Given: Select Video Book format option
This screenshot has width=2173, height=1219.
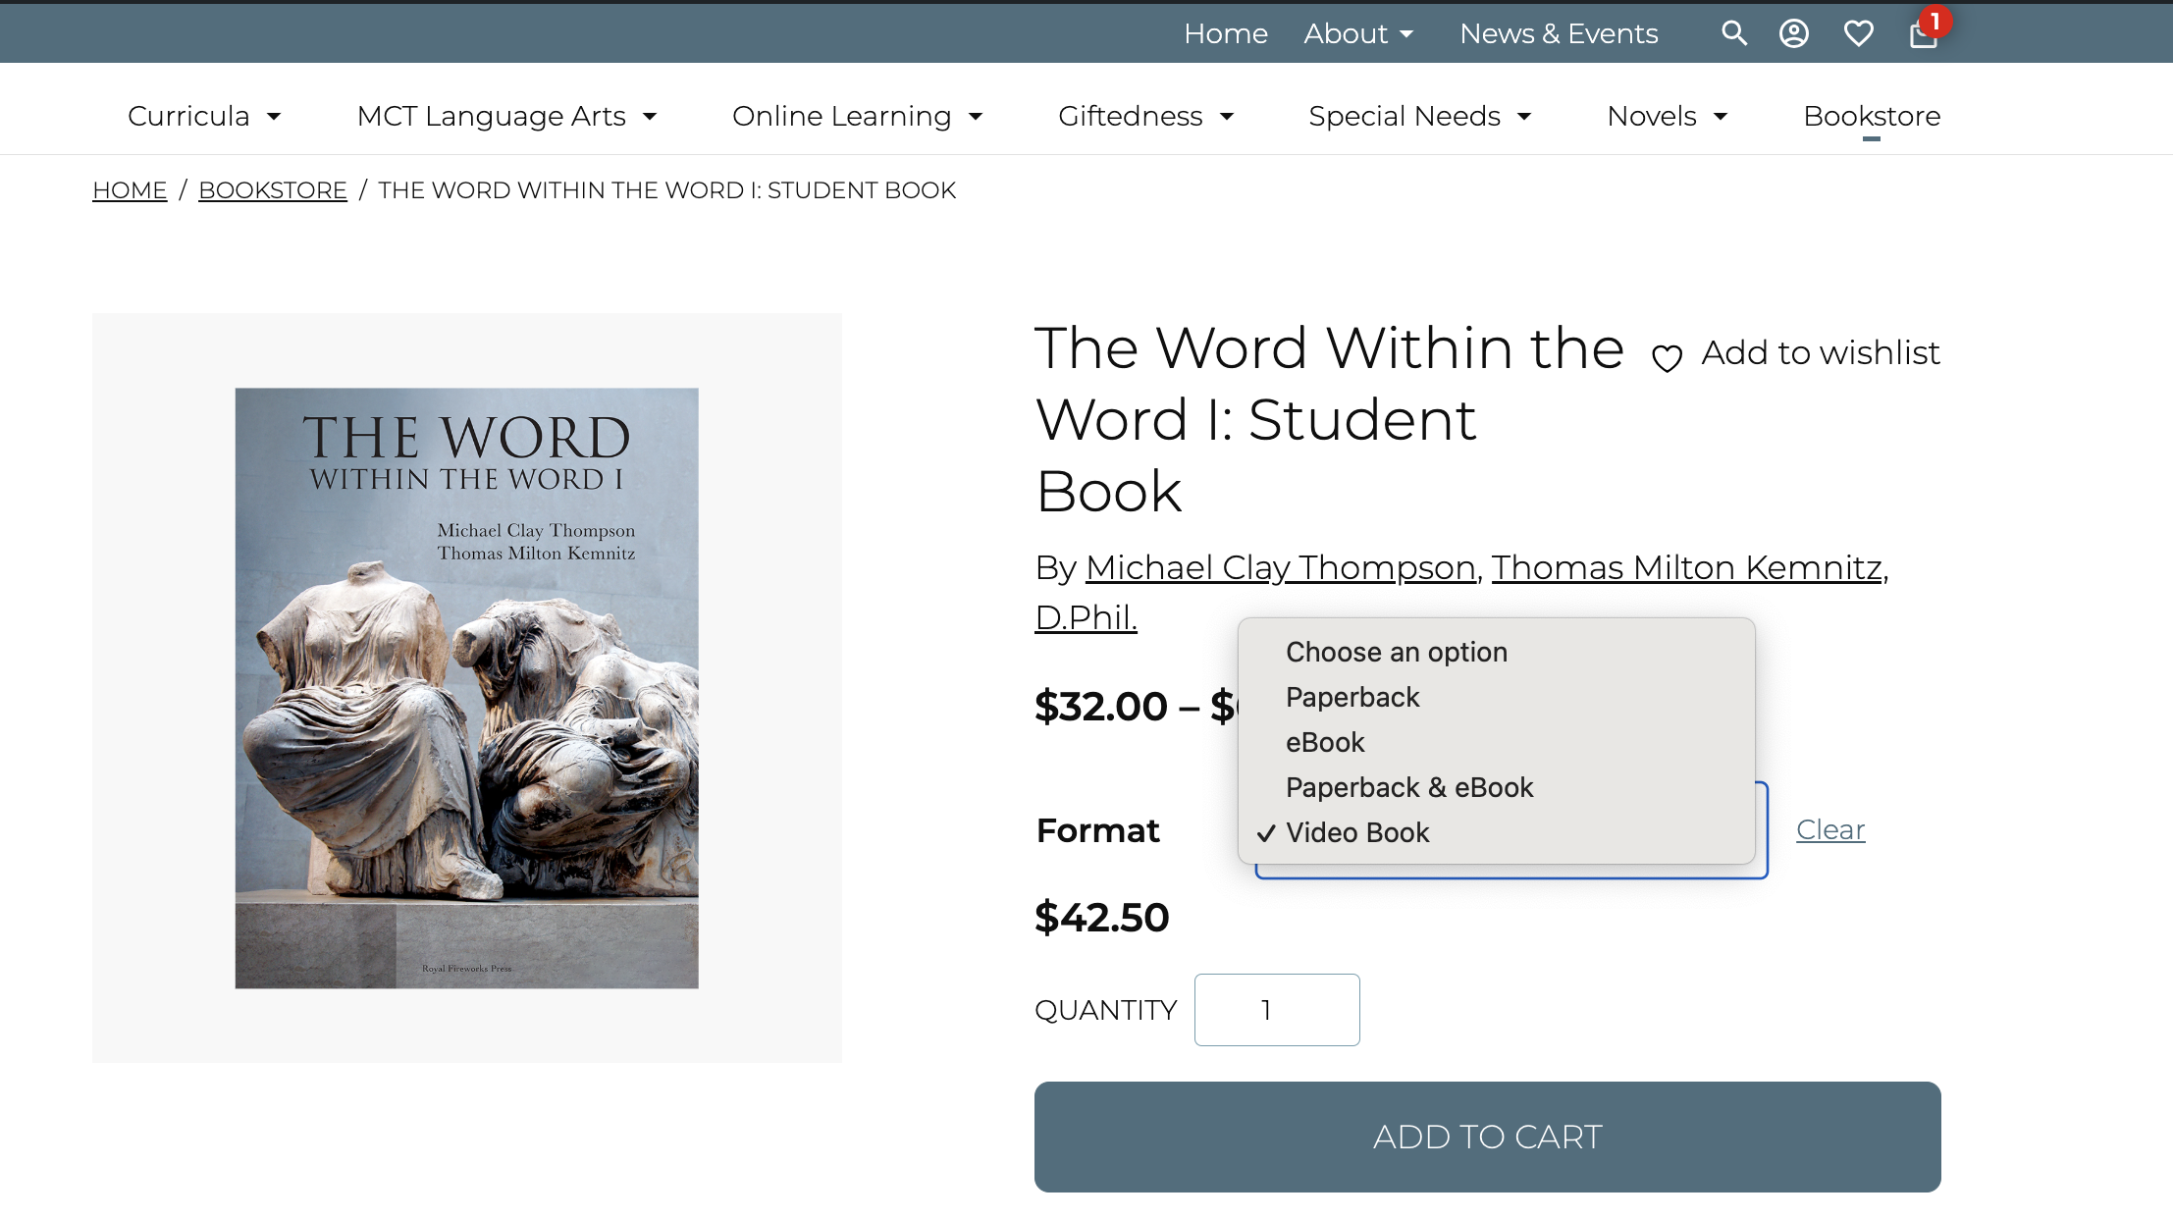Looking at the screenshot, I should pos(1496,832).
